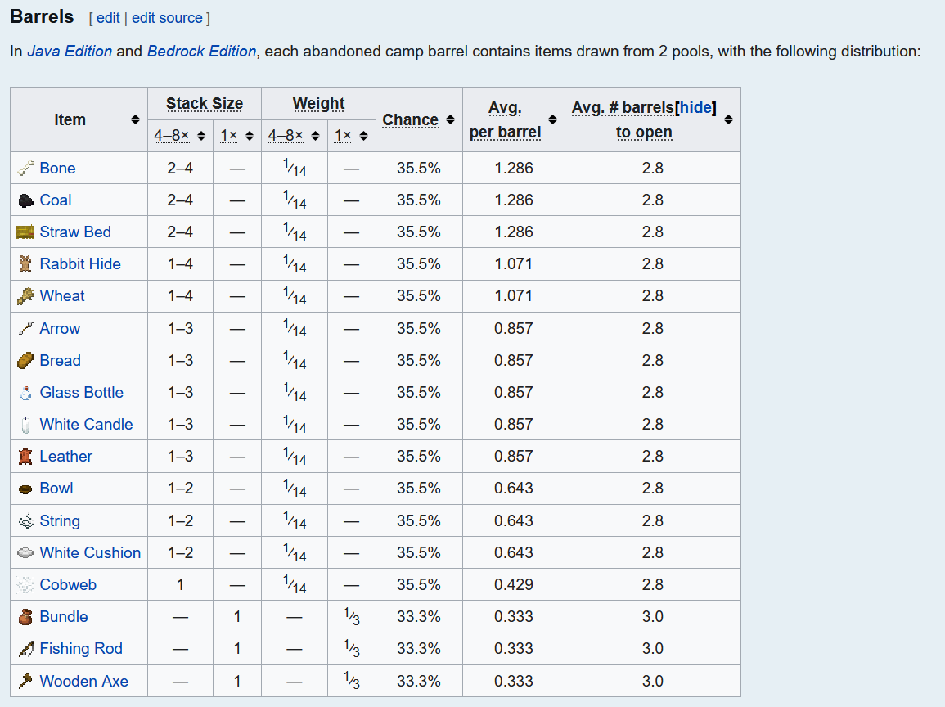
Task: Click the White Cushion item icon
Action: pos(25,552)
